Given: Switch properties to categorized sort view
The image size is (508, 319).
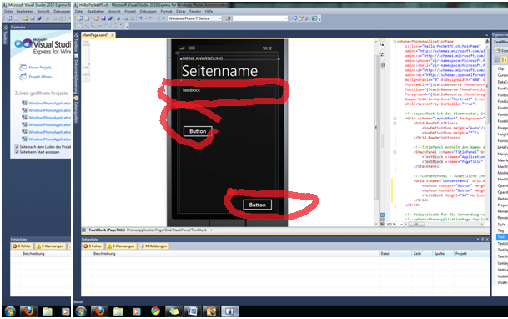Looking at the screenshot, I should coord(497,59).
